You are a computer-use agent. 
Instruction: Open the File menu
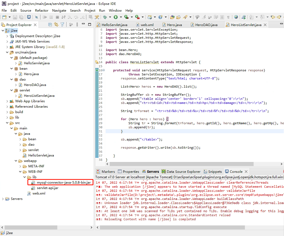tap(4, 11)
